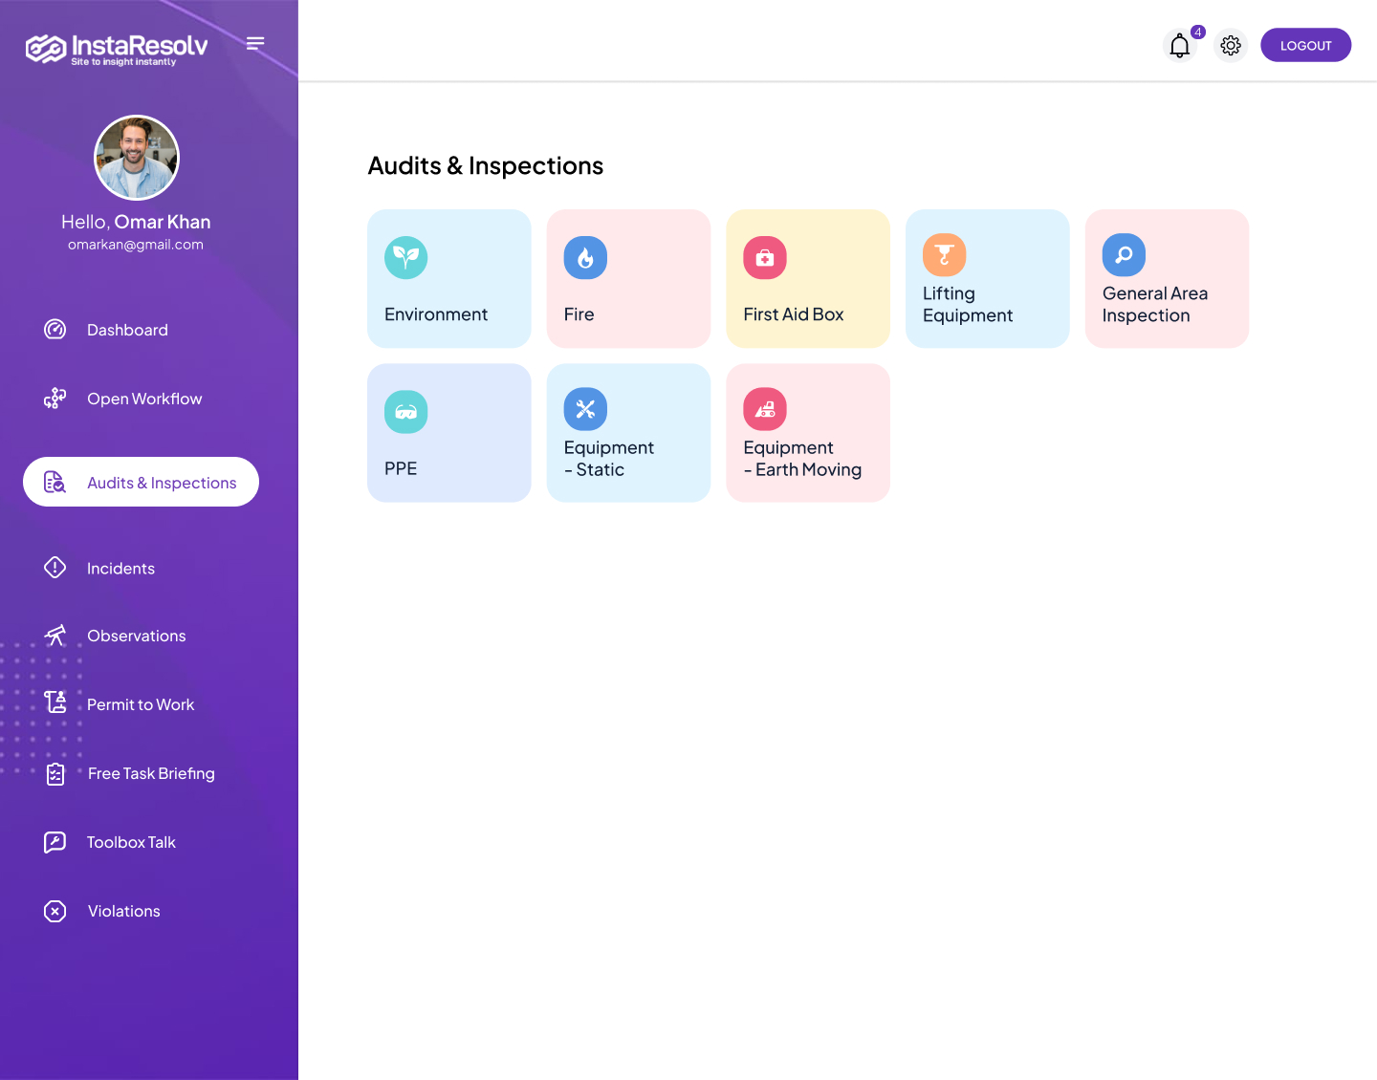The width and height of the screenshot is (1377, 1080).
Task: Go to Dashboard in the sidebar
Action: (127, 330)
